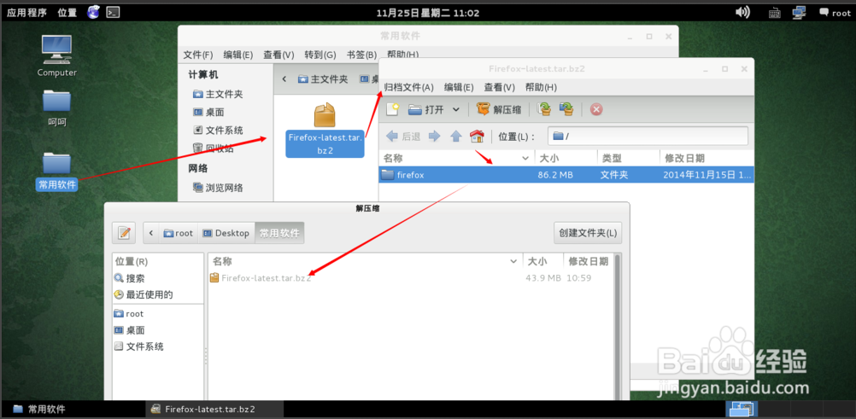The height and width of the screenshot is (419, 856).
Task: Click the home icon in archive manager
Action: [x=478, y=136]
